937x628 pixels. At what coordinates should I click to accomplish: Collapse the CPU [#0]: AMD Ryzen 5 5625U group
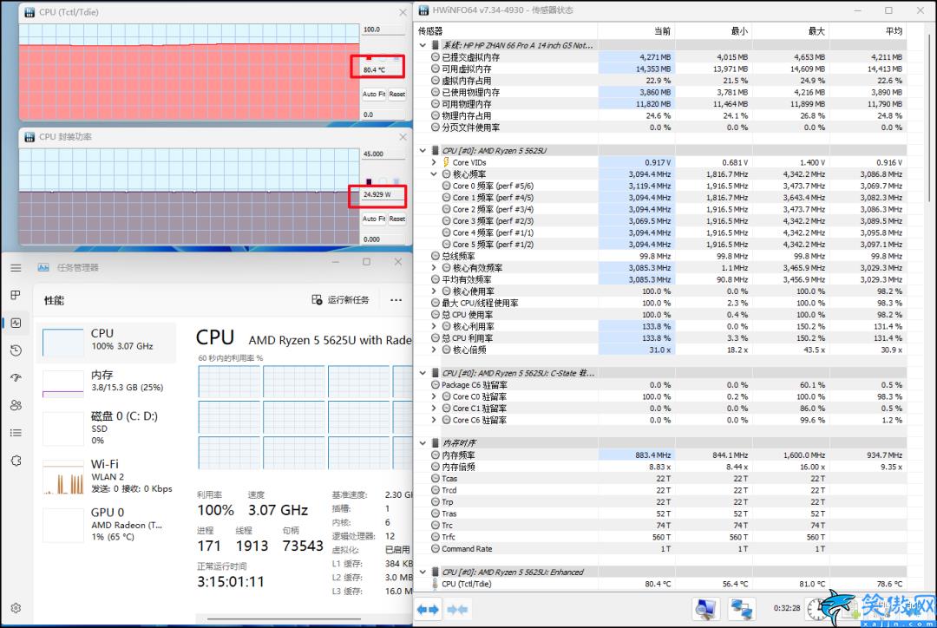pos(423,151)
